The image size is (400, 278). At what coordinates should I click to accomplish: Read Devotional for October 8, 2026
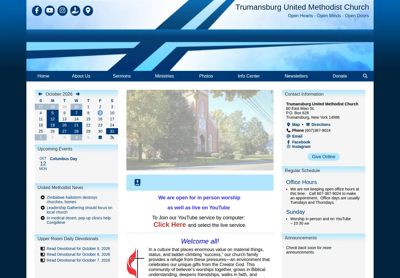[78, 254]
